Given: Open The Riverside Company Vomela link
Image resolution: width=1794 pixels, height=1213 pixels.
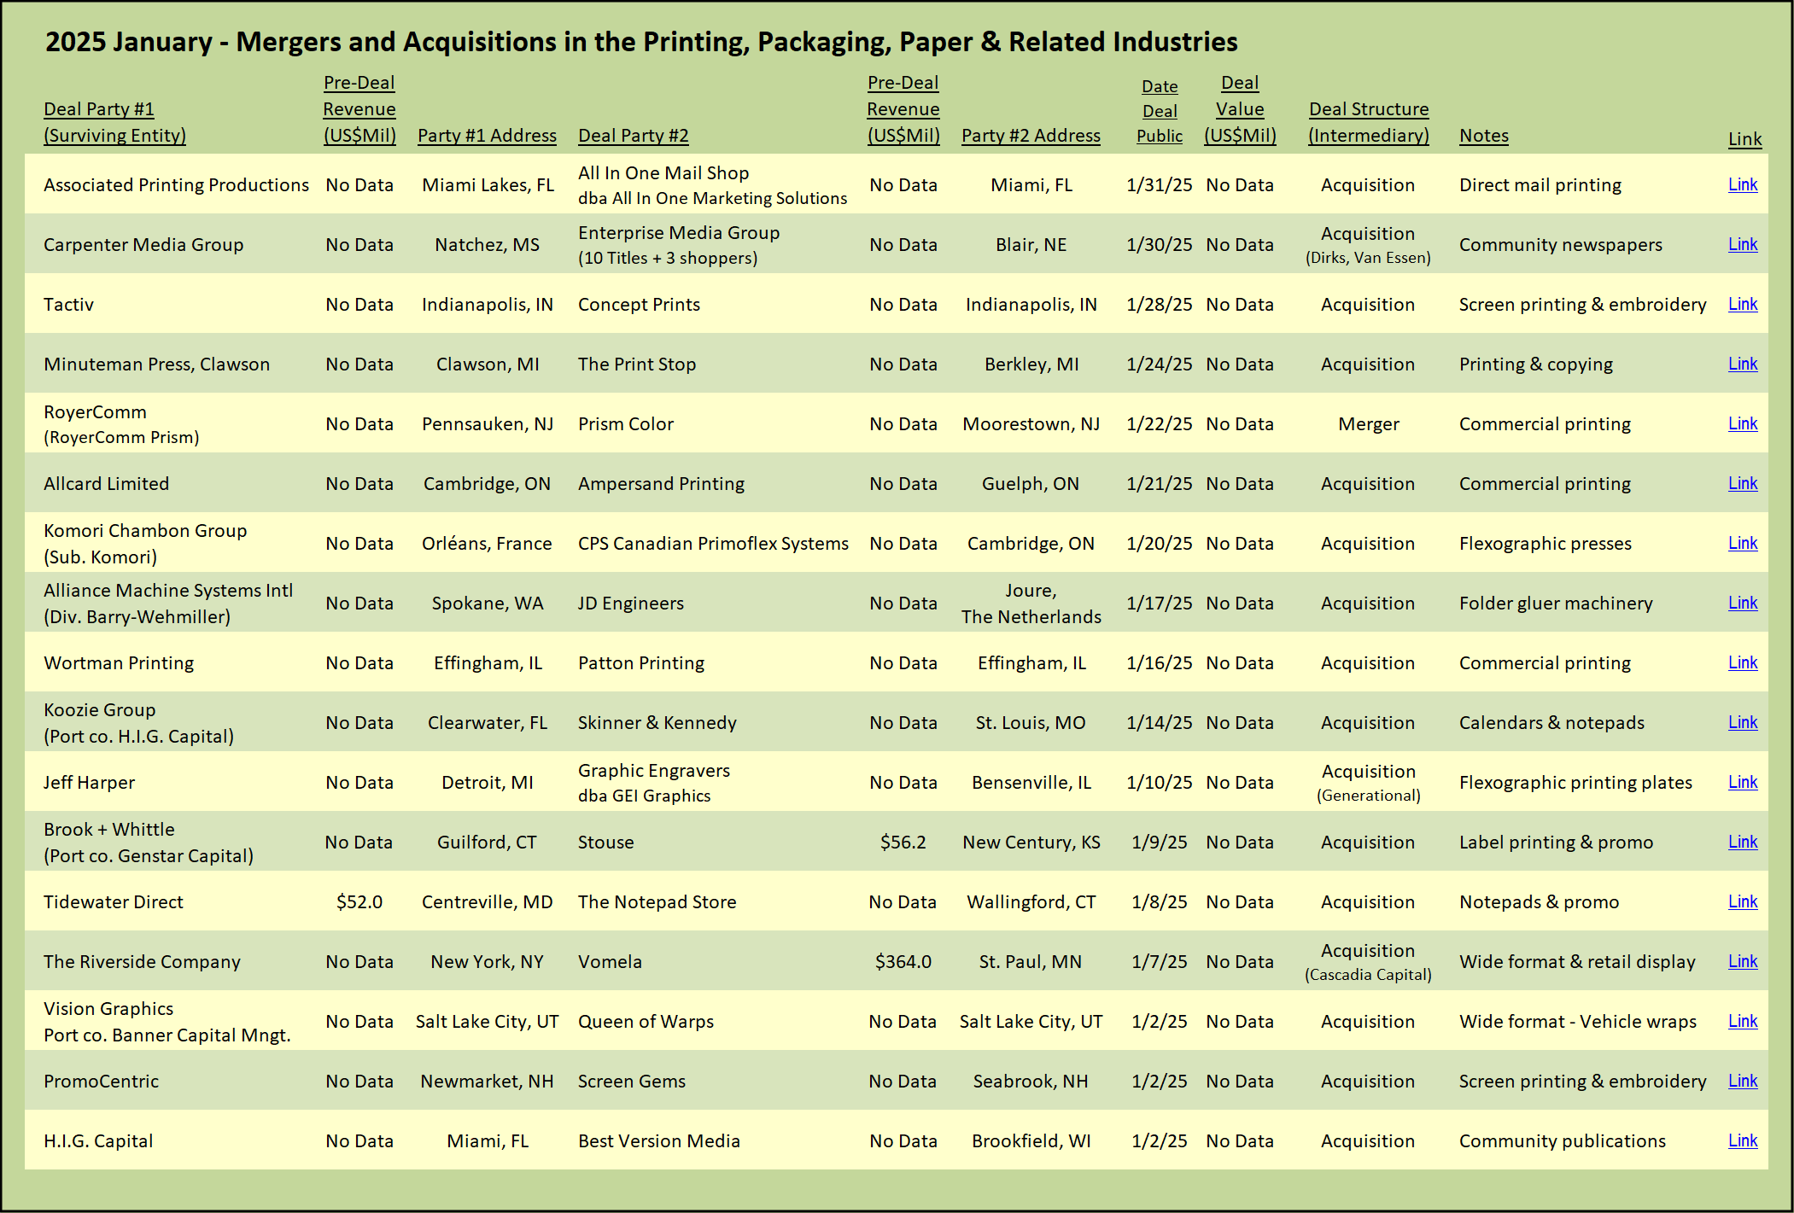Looking at the screenshot, I should pyautogui.click(x=1742, y=961).
